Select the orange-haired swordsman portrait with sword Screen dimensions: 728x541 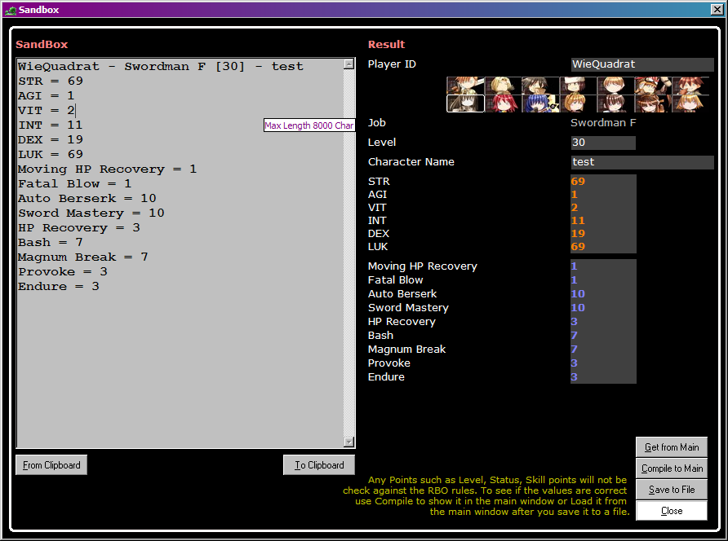466,86
